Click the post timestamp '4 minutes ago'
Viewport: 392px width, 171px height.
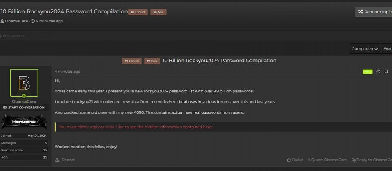[x=67, y=72]
